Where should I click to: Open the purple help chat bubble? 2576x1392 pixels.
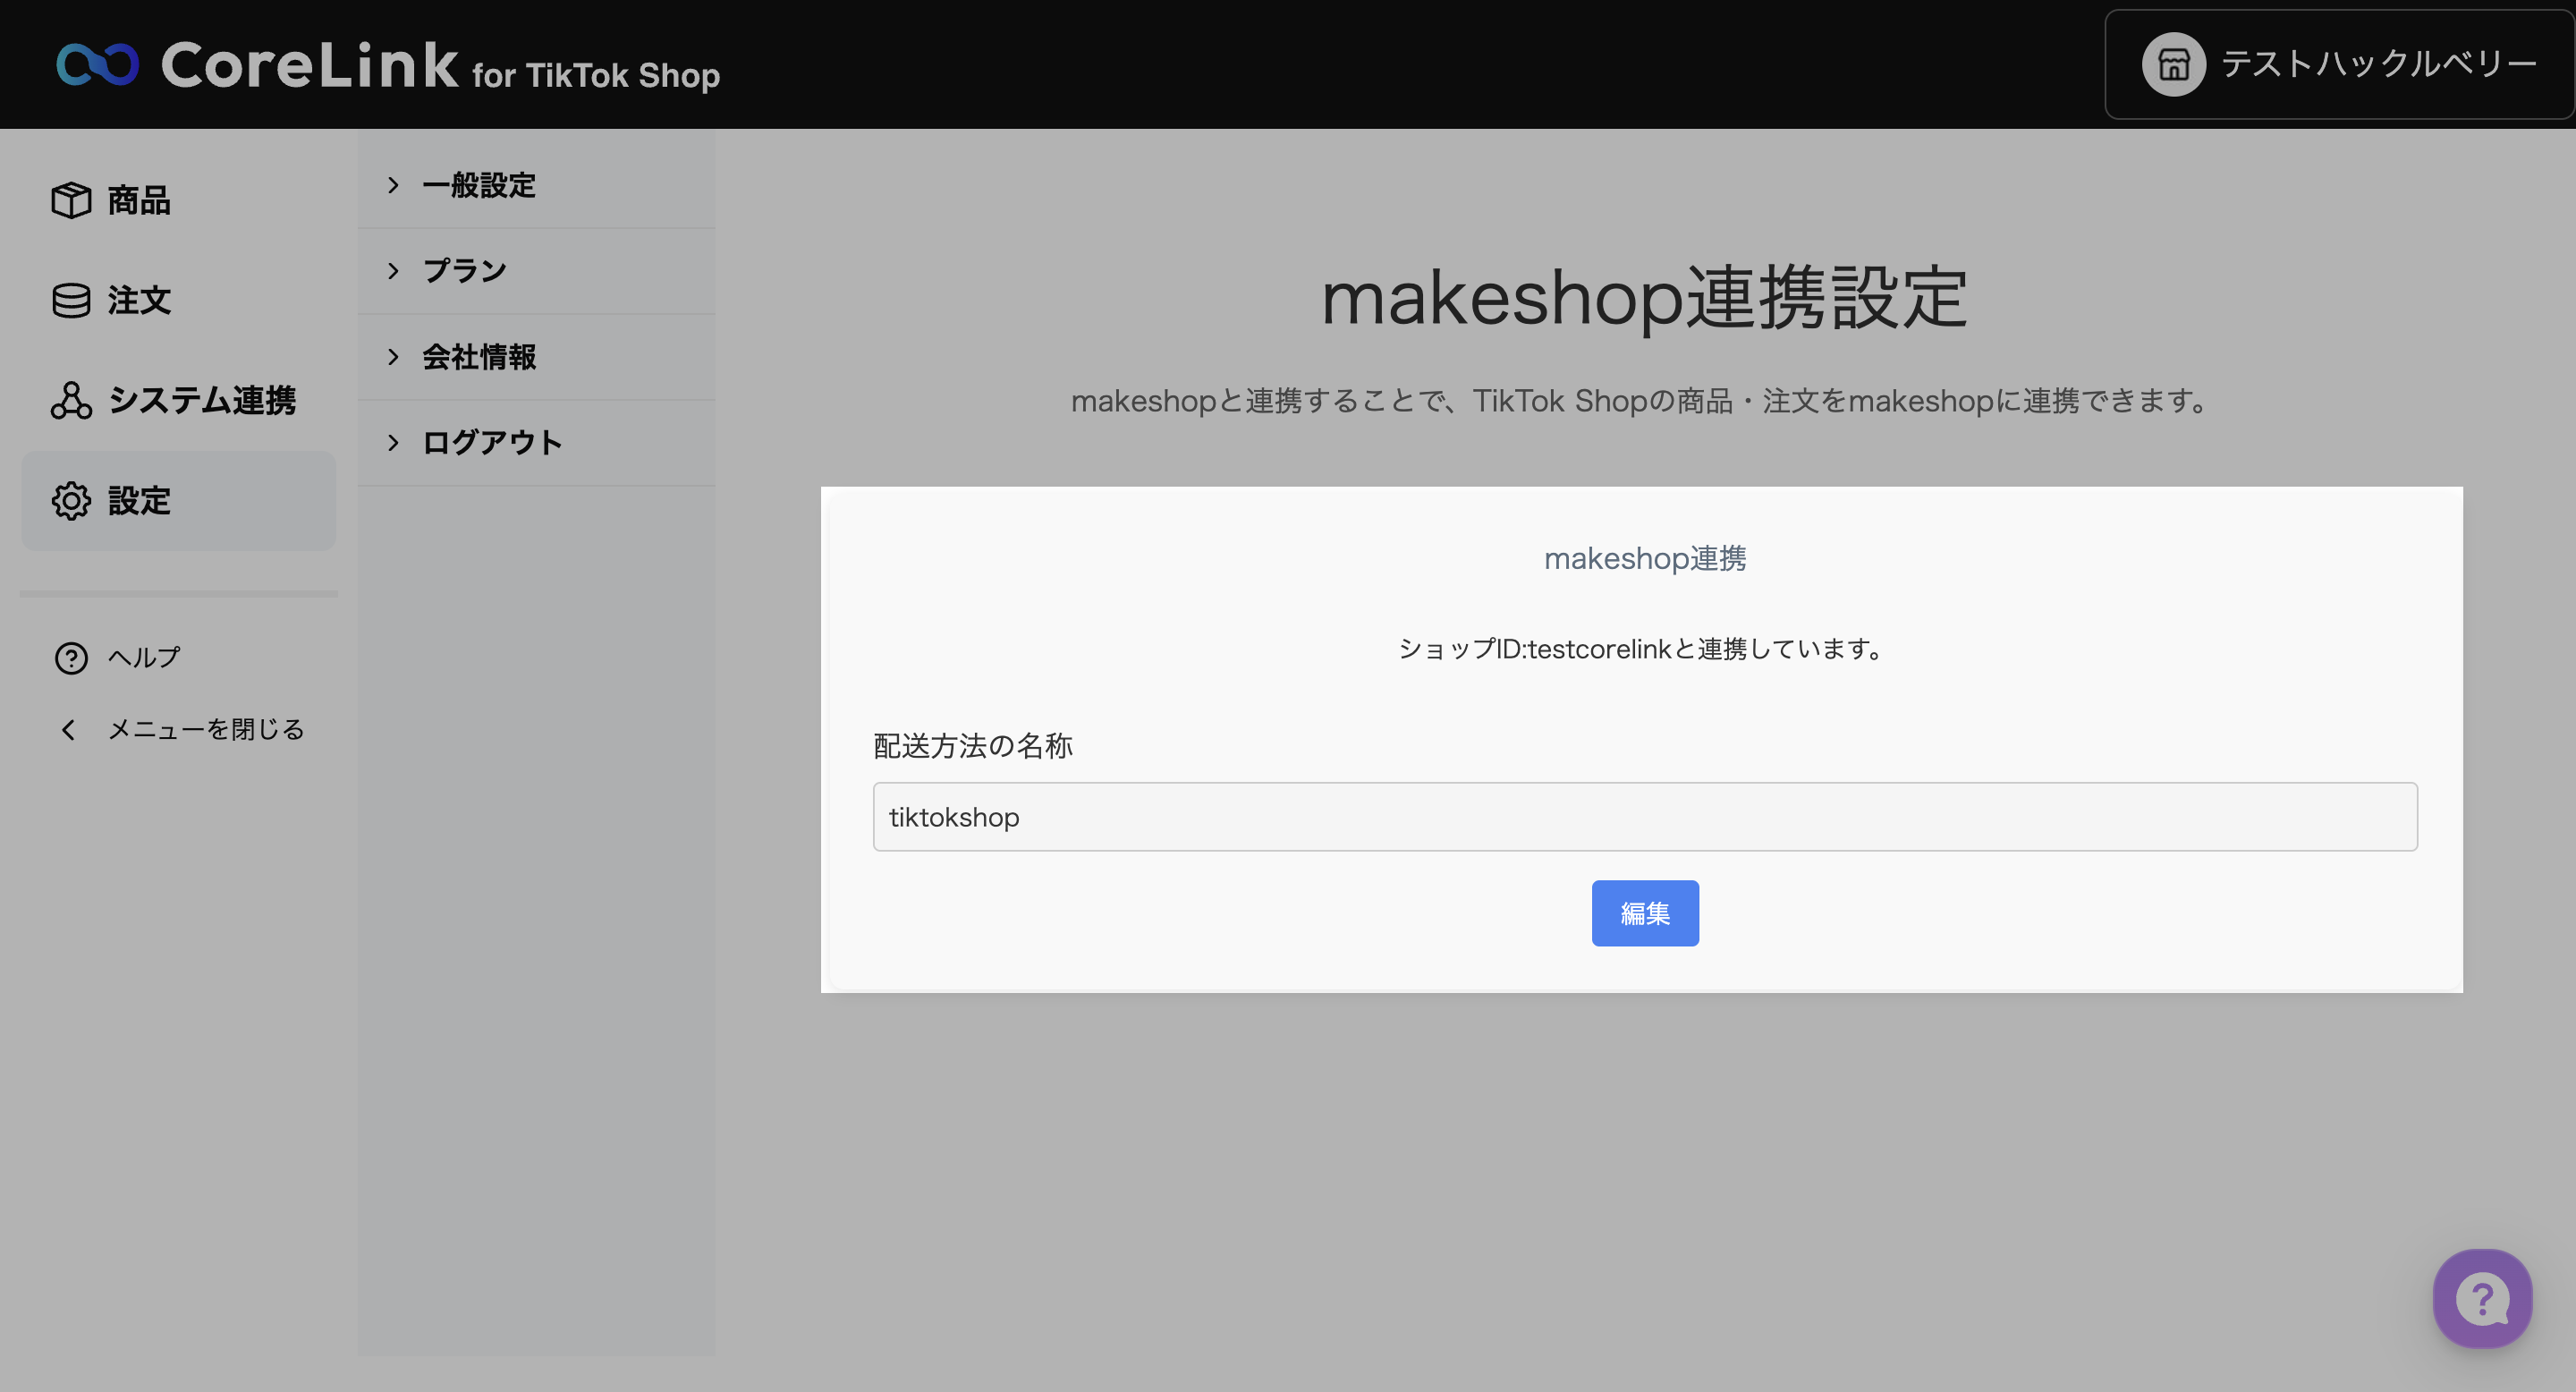click(x=2482, y=1298)
